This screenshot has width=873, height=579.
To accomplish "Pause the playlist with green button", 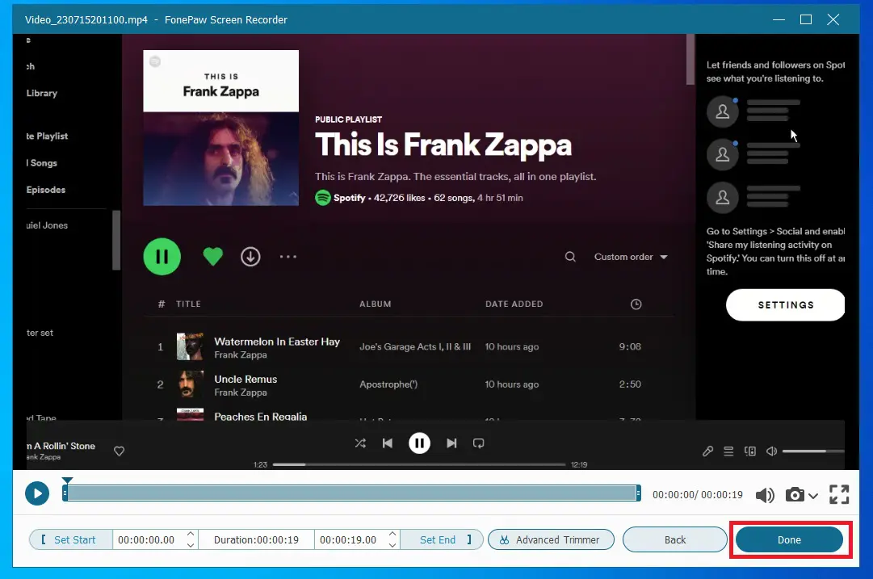I will pos(162,257).
